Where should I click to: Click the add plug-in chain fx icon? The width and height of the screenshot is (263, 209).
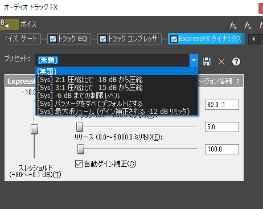pos(233,26)
